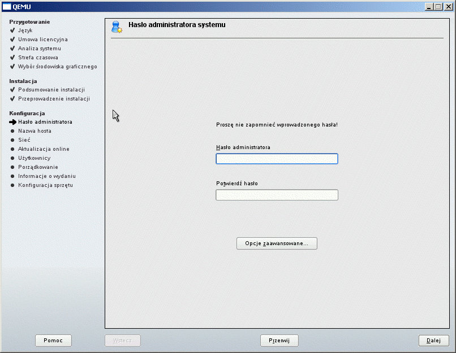Click the bullet beside Nazwa hosta
The width and height of the screenshot is (456, 353).
point(12,131)
